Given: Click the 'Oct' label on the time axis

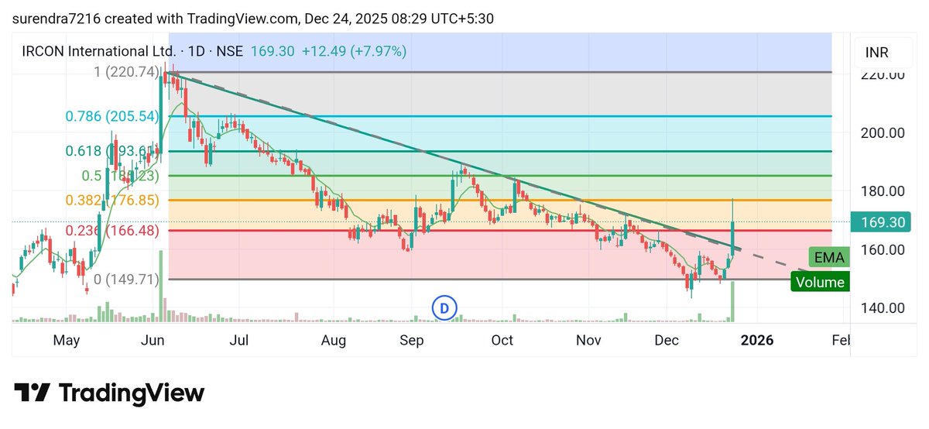Looking at the screenshot, I should [x=502, y=340].
